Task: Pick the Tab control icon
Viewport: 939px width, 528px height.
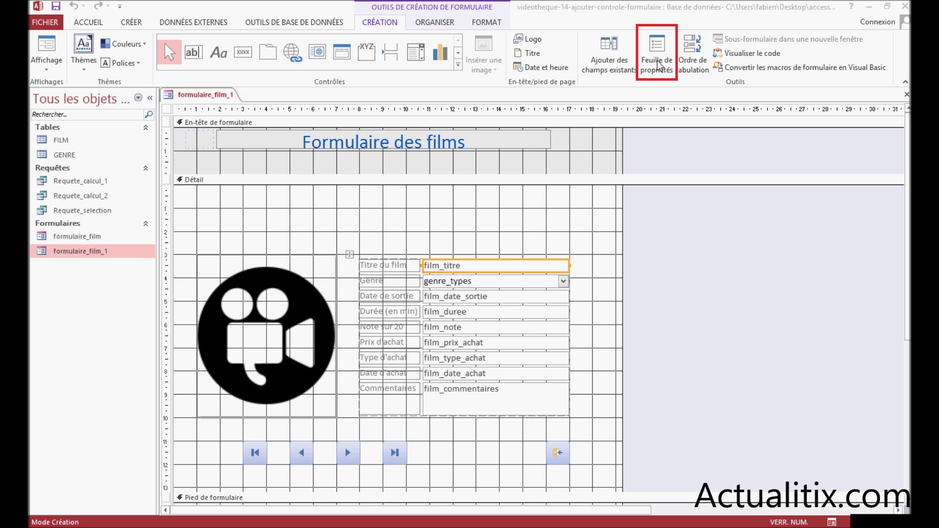Action: 268,52
